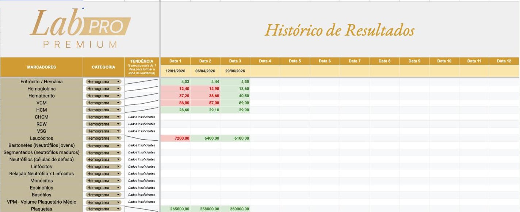Select VCM value 86,00
The image size is (520, 212).
tap(175, 103)
